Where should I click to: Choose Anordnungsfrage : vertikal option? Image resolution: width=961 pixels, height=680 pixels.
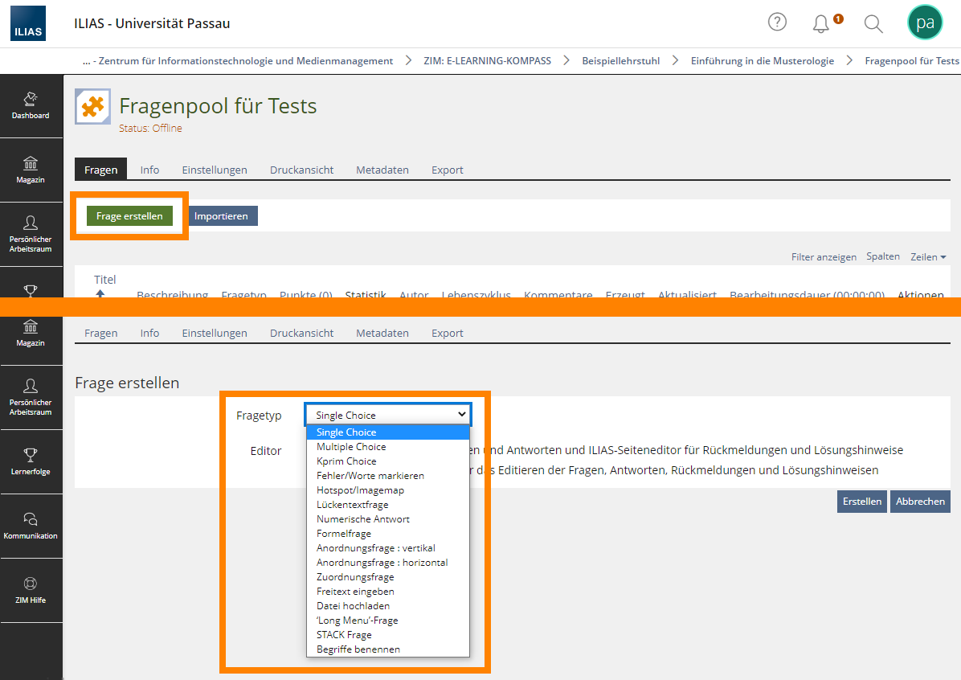click(x=388, y=548)
